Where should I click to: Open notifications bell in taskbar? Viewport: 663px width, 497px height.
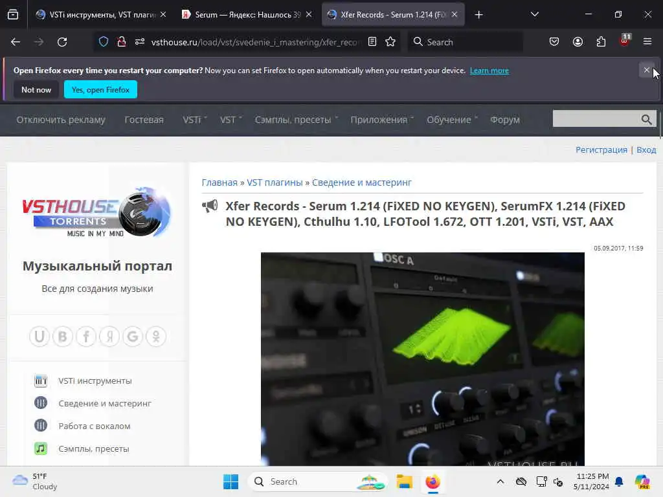click(x=619, y=481)
